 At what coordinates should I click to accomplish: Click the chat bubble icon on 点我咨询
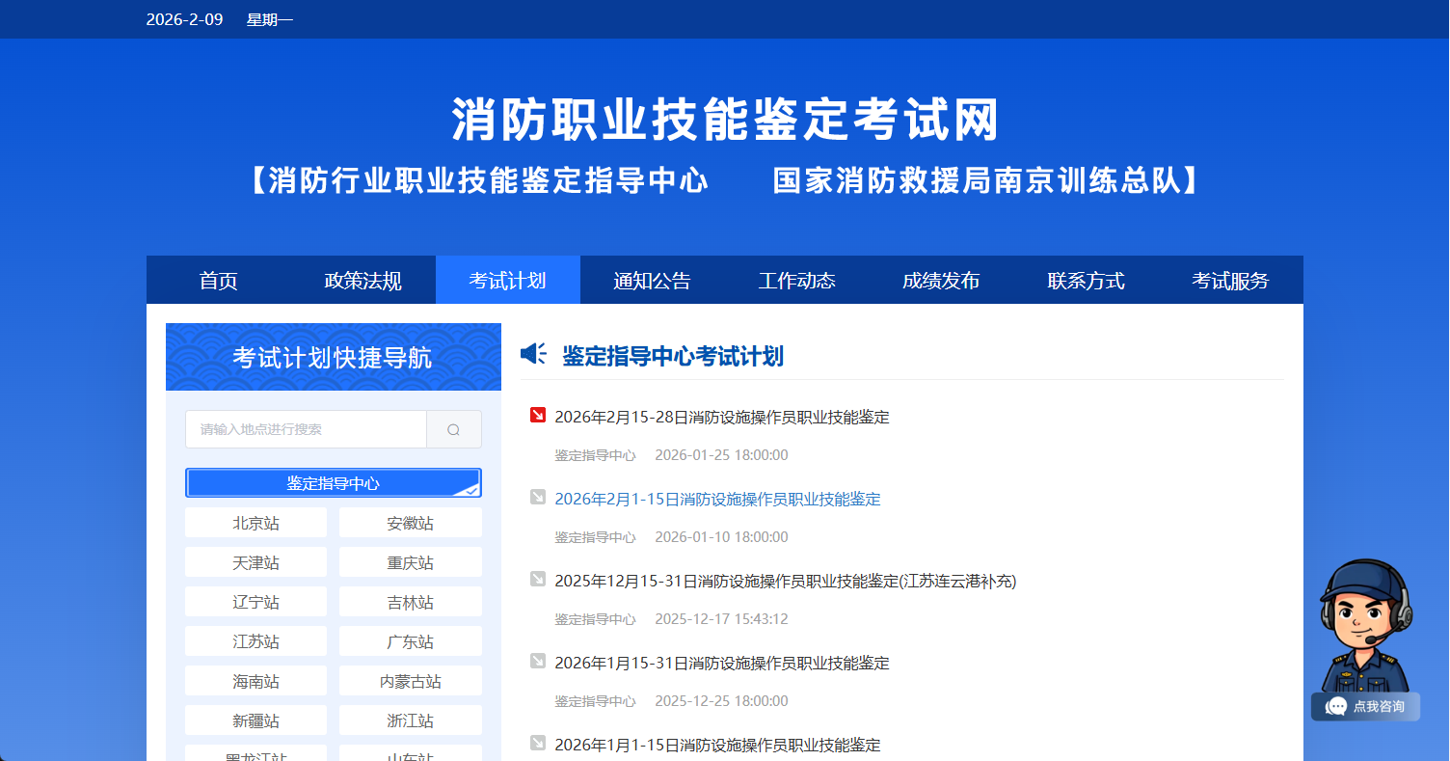[x=1336, y=706]
